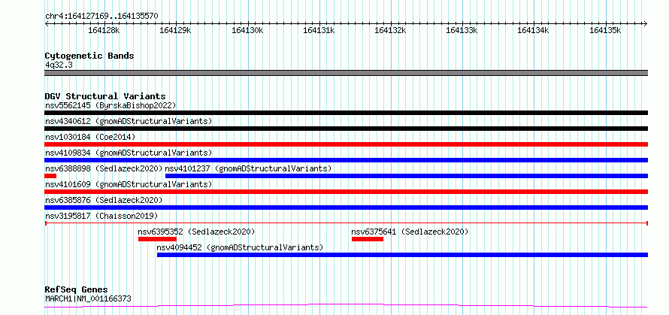Screen dimensions: 669x315
Task: Click the 164130k ruler label
Action: click(x=247, y=31)
